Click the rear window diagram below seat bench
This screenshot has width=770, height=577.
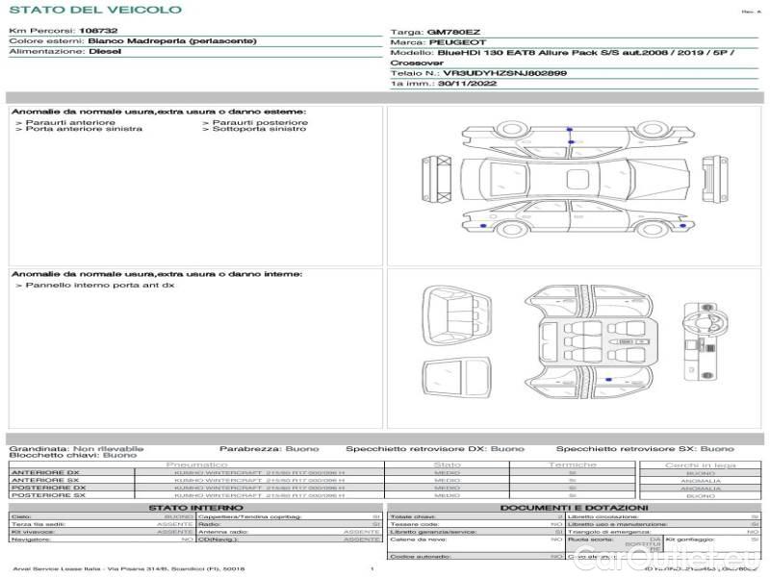[454, 376]
